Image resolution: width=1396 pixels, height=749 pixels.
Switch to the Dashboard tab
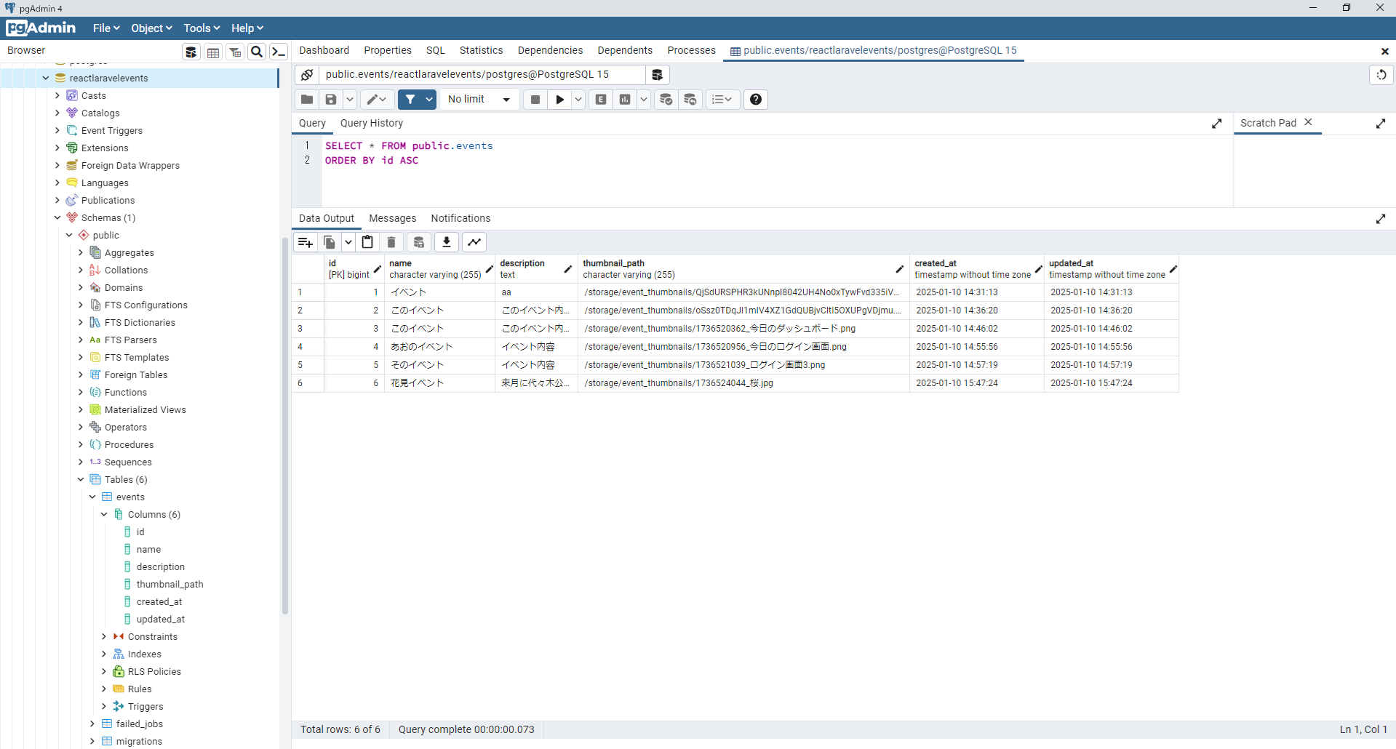(324, 50)
